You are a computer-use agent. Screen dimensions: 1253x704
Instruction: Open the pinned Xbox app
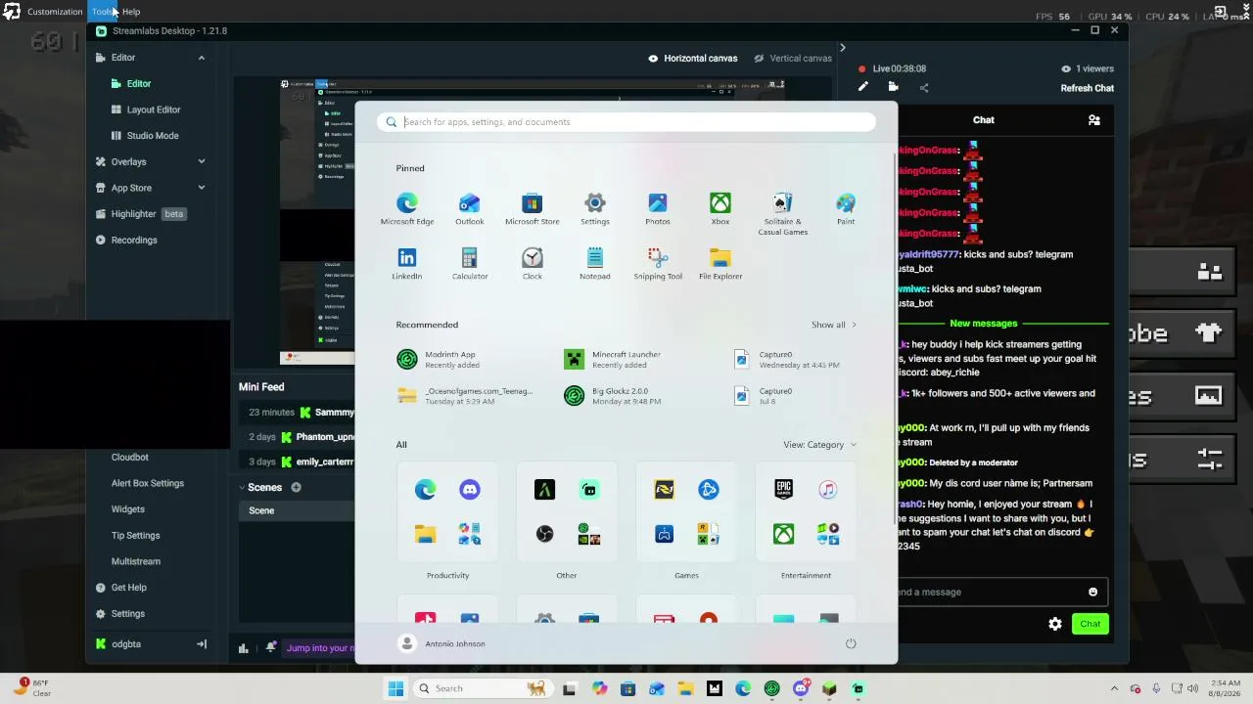coord(720,209)
